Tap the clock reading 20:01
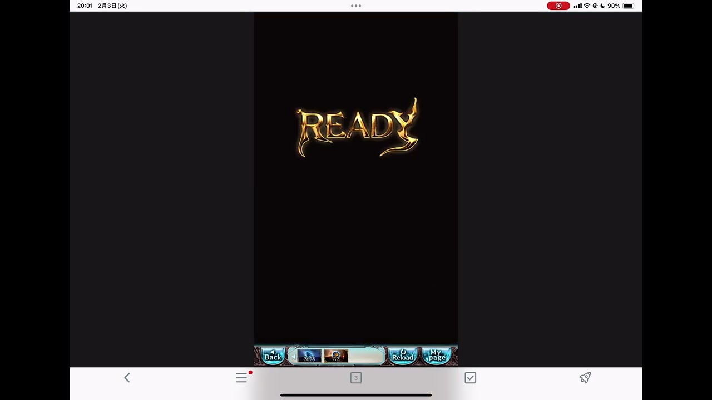Image resolution: width=712 pixels, height=400 pixels. 85,6
